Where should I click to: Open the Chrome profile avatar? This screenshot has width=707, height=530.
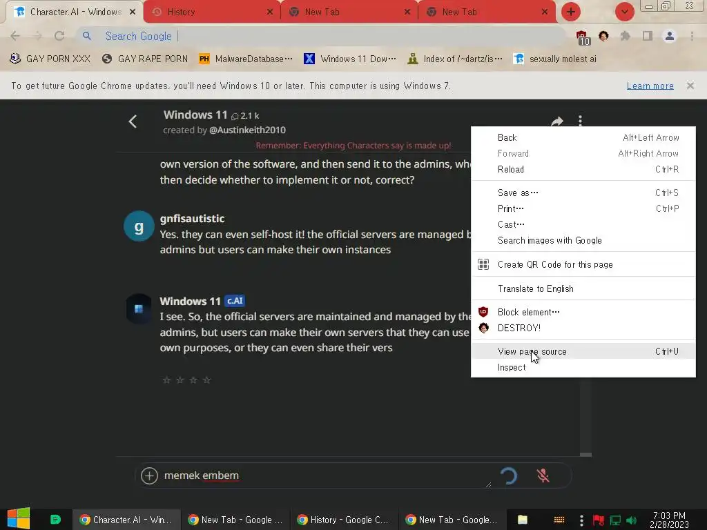coord(670,36)
